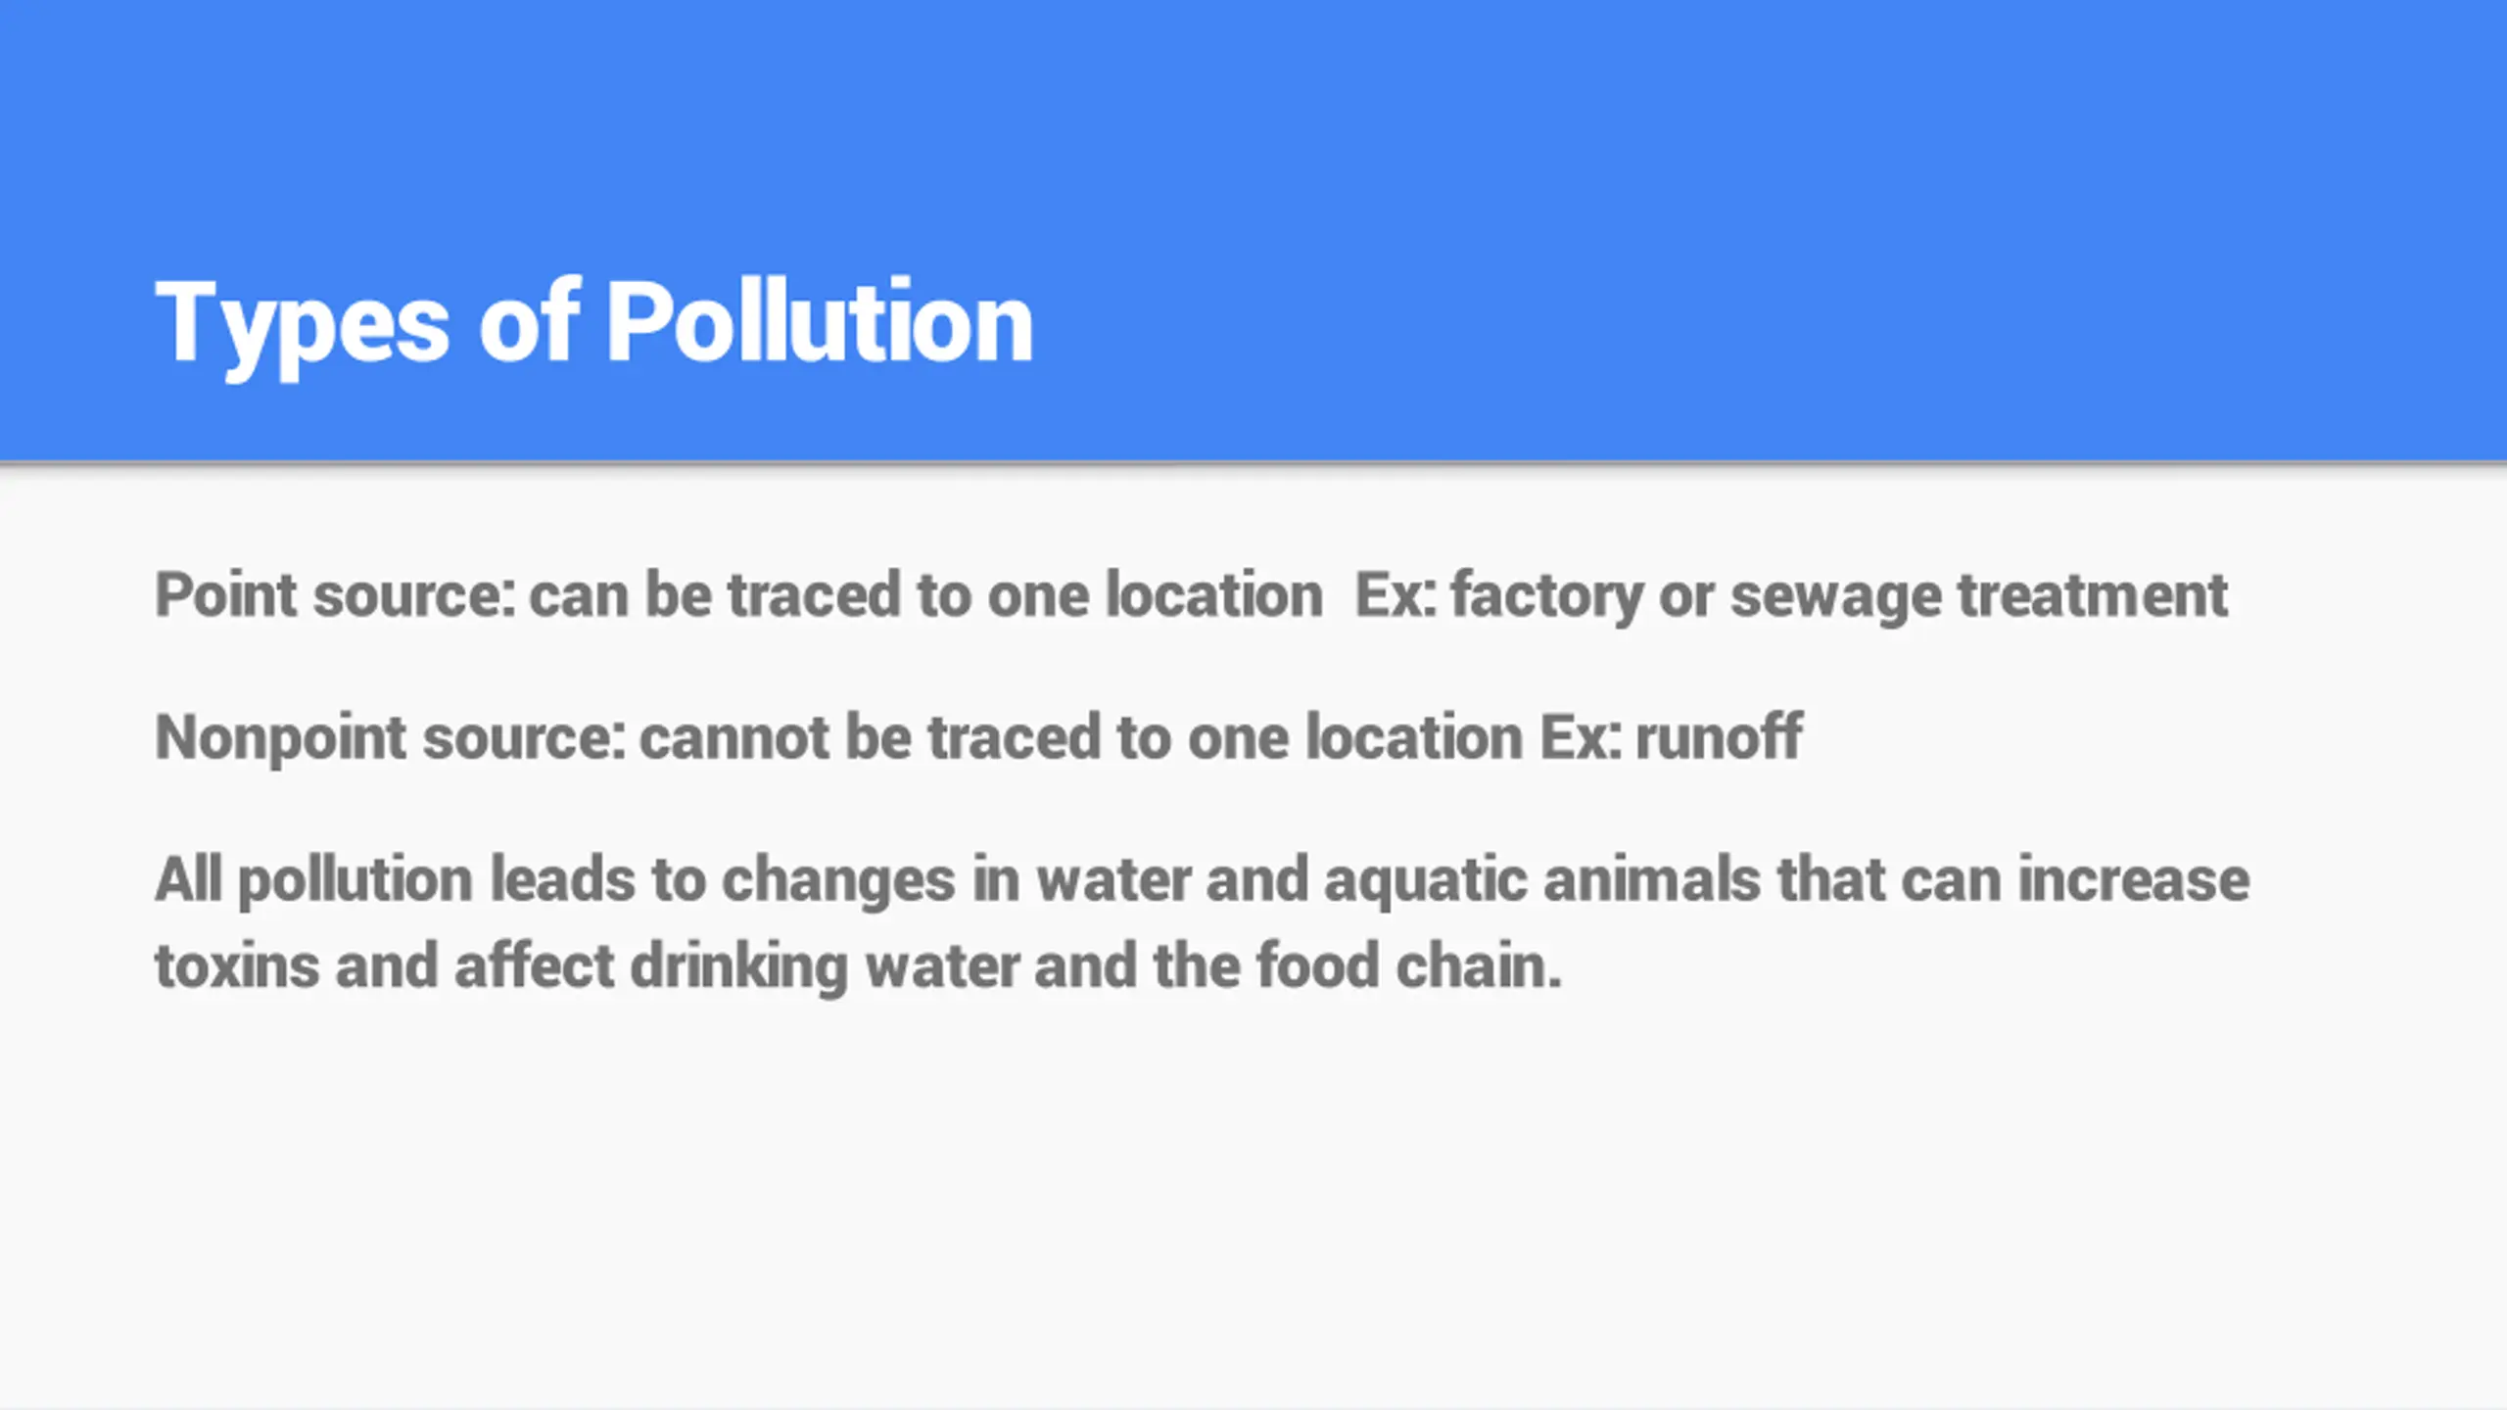Click the phrase "can be traced to one location"
Viewport: 2507px width, 1410px height.
point(925,595)
